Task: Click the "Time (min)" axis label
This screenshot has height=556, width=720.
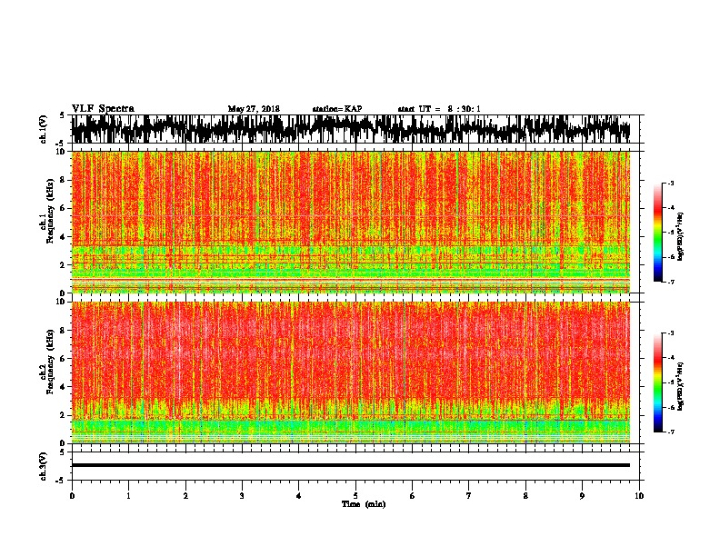Action: click(x=364, y=504)
